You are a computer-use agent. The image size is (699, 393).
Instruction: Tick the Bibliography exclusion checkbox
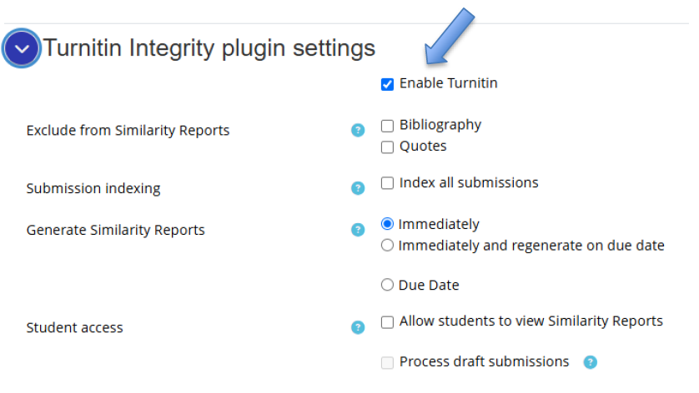click(x=387, y=127)
